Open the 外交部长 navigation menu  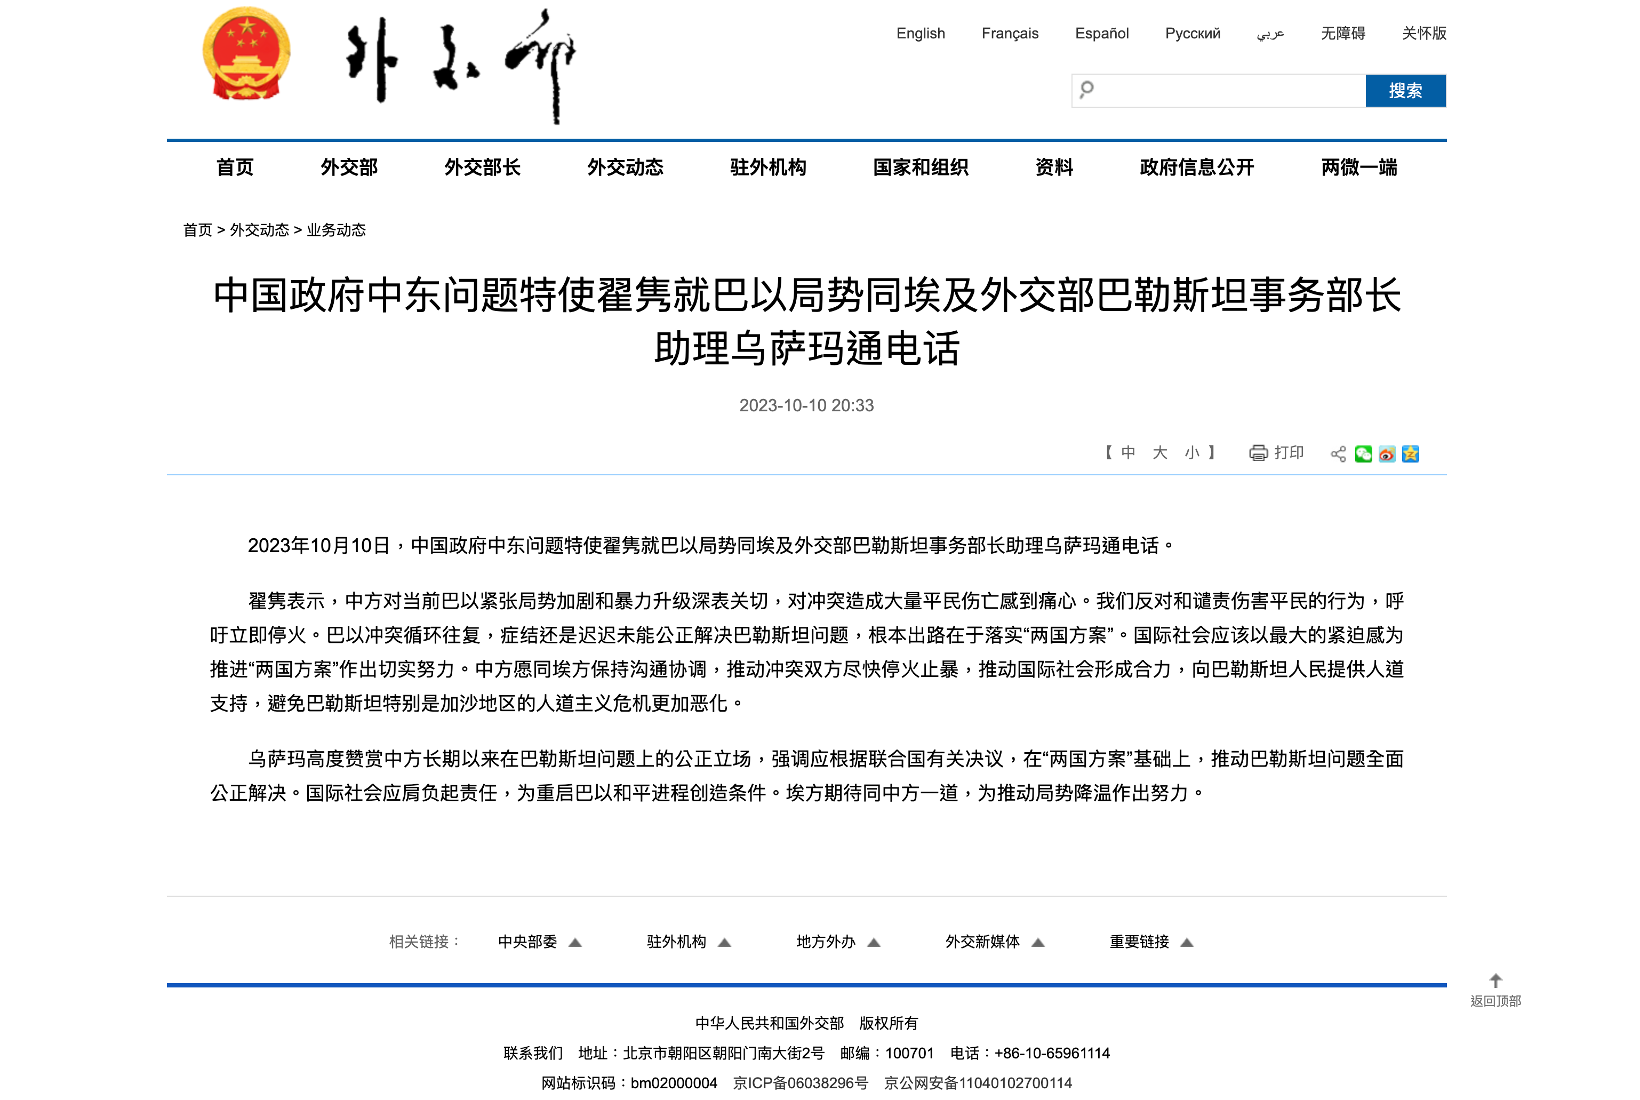482,168
